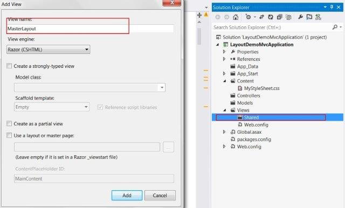Select the LayoutDemoMvcApplication project node
The width and height of the screenshot is (345, 208).
[261, 44]
